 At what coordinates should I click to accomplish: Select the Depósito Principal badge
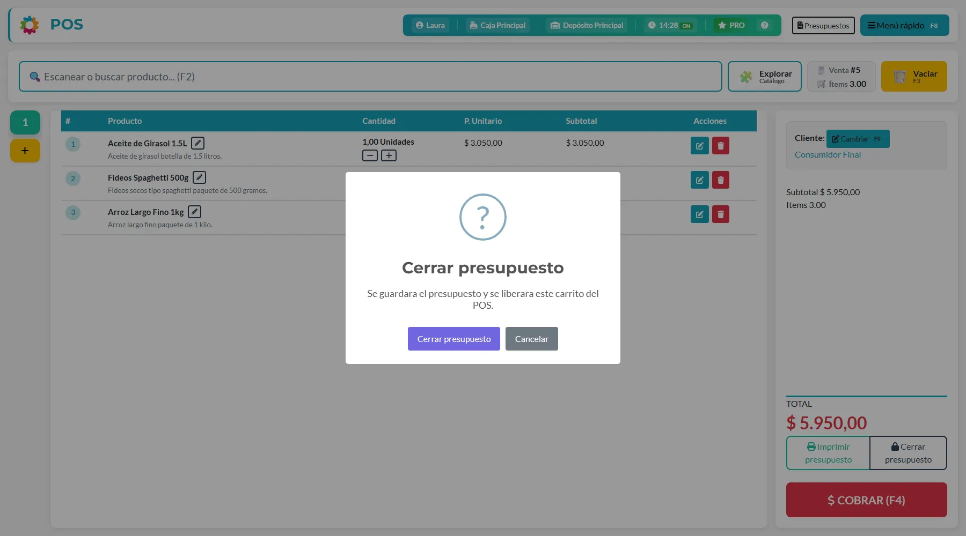point(587,25)
